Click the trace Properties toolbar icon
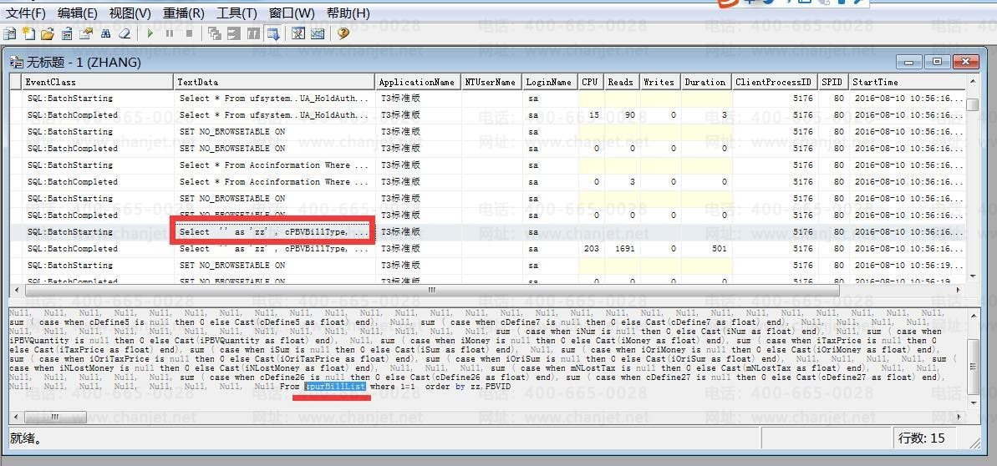Viewport: 997px width, 466px height. click(x=85, y=34)
